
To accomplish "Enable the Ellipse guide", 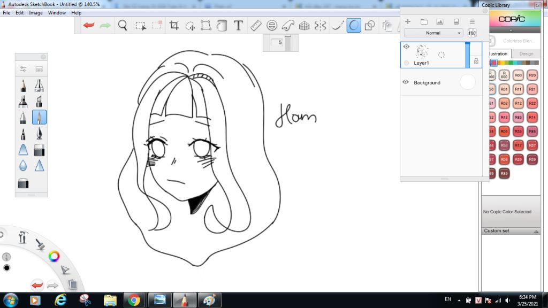I will 271,25.
